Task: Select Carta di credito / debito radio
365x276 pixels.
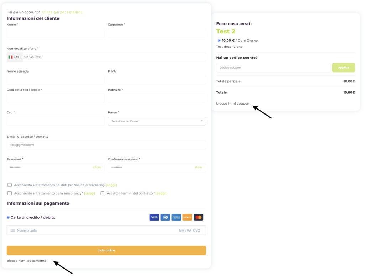Action: coord(8,217)
